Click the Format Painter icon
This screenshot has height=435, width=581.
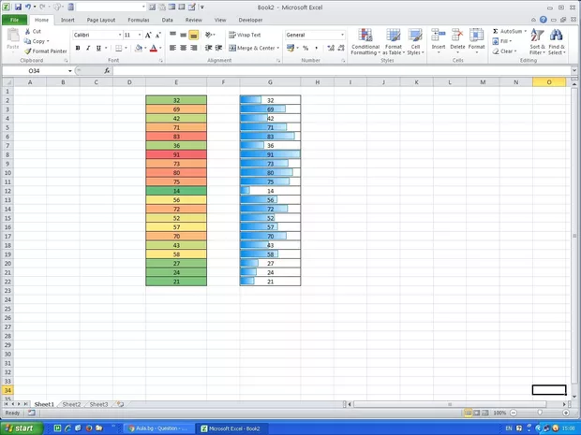[x=27, y=51]
